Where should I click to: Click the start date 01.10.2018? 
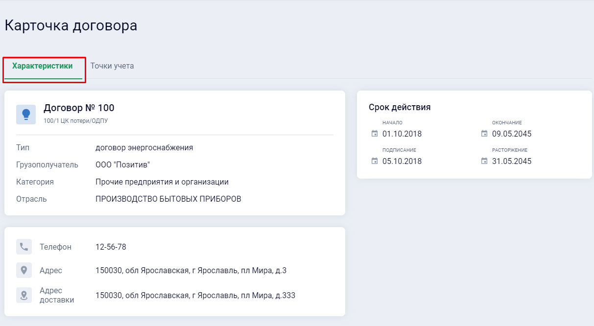coord(402,134)
